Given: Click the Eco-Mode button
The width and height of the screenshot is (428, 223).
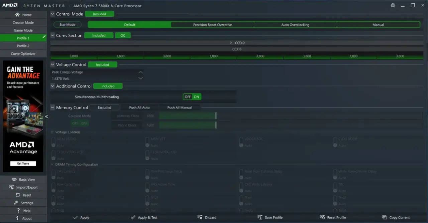Looking at the screenshot, I should click(x=67, y=25).
